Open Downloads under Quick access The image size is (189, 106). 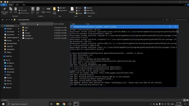coord(10,32)
